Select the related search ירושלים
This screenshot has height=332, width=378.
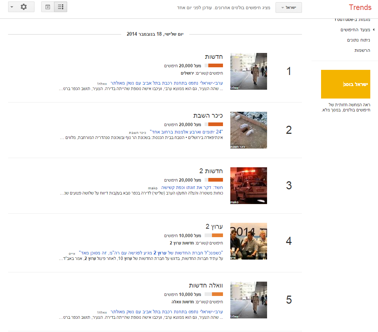tap(187, 73)
